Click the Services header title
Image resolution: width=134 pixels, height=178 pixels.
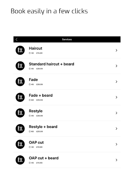[67, 39]
